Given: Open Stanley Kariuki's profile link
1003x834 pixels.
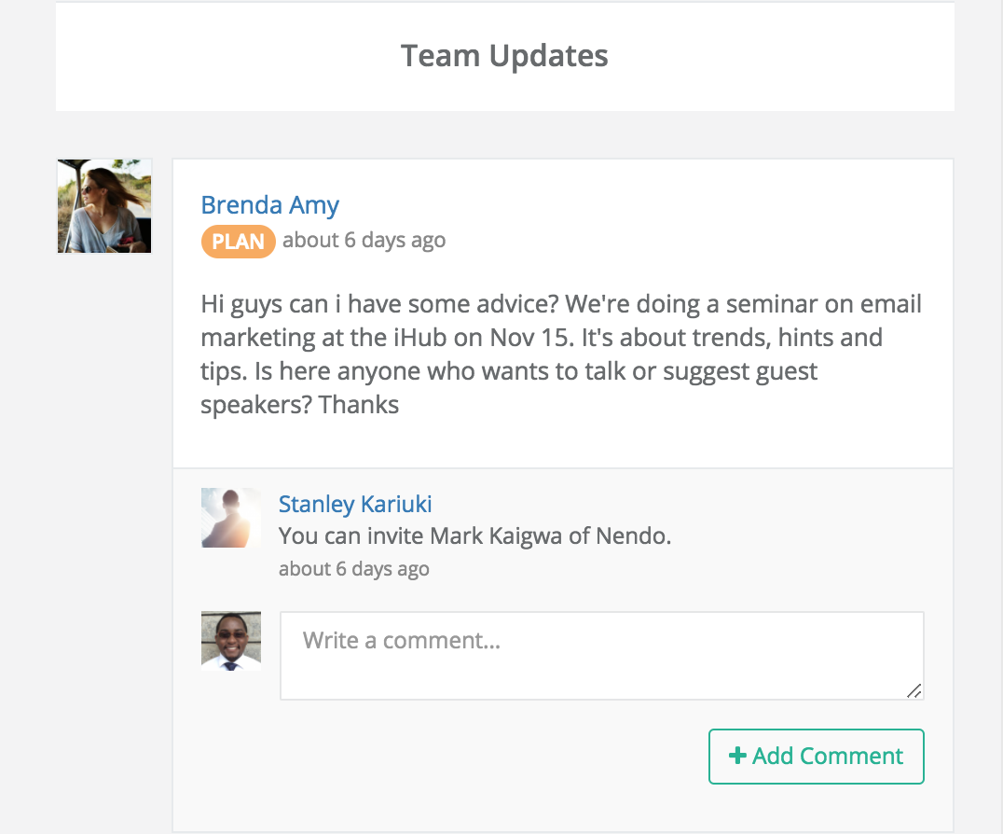Looking at the screenshot, I should [x=355, y=504].
